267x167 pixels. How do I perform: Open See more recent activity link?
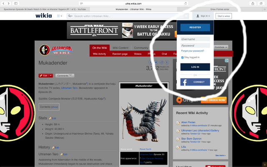click(220, 155)
